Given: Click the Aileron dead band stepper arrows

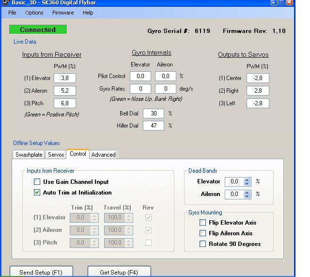Looking at the screenshot, I should pos(247,194).
